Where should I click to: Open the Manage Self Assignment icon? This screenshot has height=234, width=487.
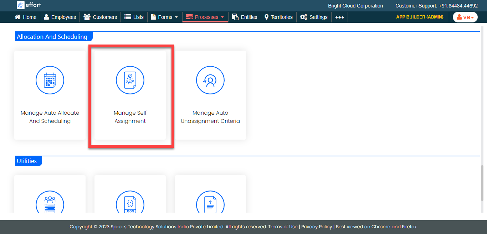[130, 80]
